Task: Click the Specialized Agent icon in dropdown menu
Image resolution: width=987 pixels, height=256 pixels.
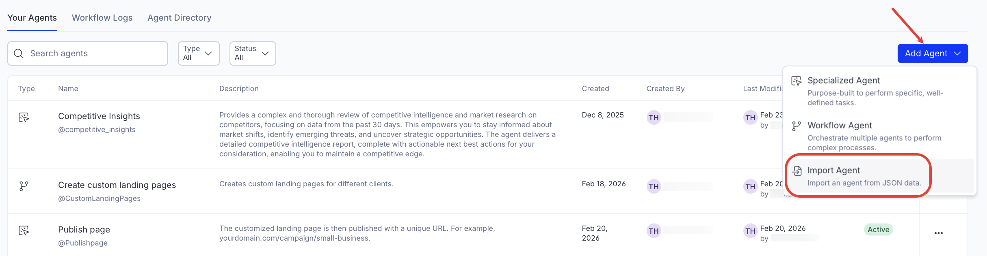Action: click(796, 81)
